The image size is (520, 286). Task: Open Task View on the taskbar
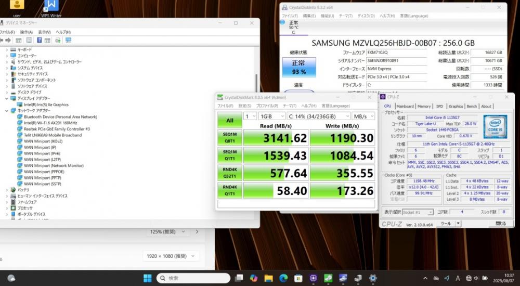239,278
